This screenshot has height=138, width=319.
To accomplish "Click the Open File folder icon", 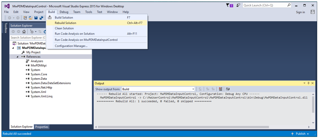I will [31, 18].
